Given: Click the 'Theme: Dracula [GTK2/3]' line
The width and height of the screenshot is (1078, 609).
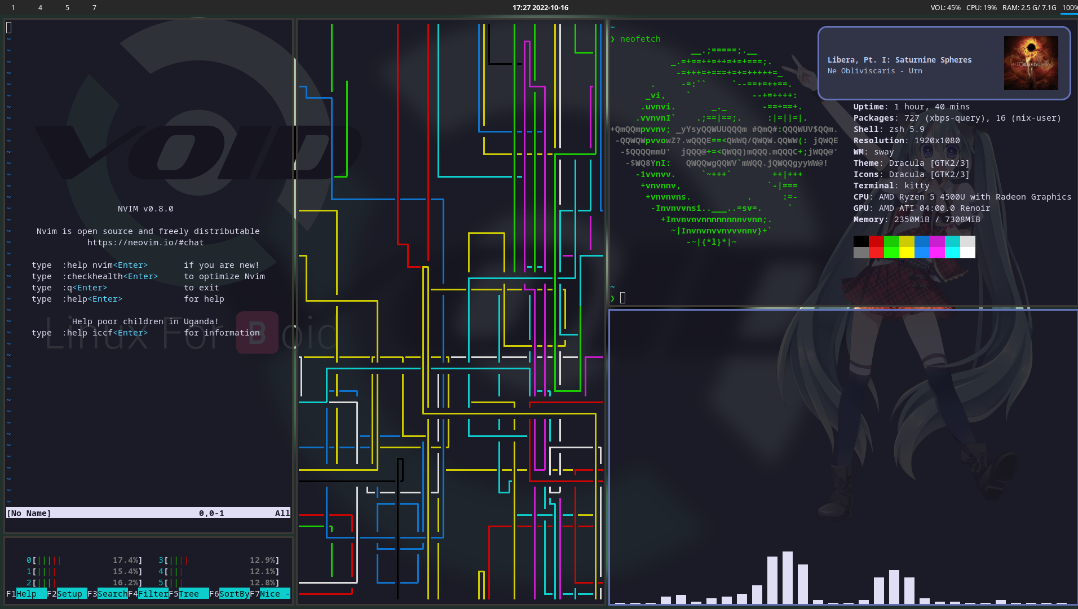Looking at the screenshot, I should point(912,163).
